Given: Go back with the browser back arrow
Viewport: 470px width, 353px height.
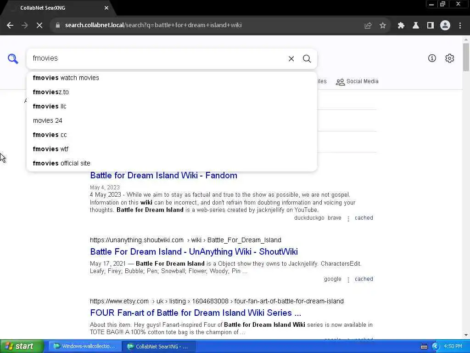Looking at the screenshot, I should pyautogui.click(x=10, y=26).
